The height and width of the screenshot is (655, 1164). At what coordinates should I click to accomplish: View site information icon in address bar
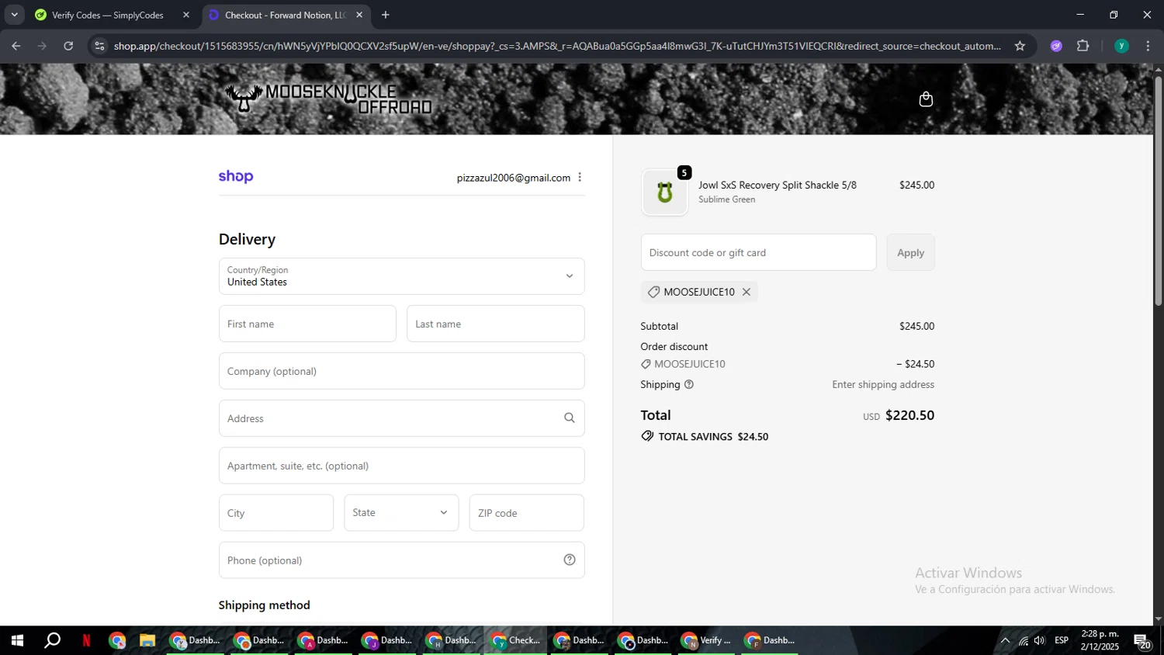point(99,46)
